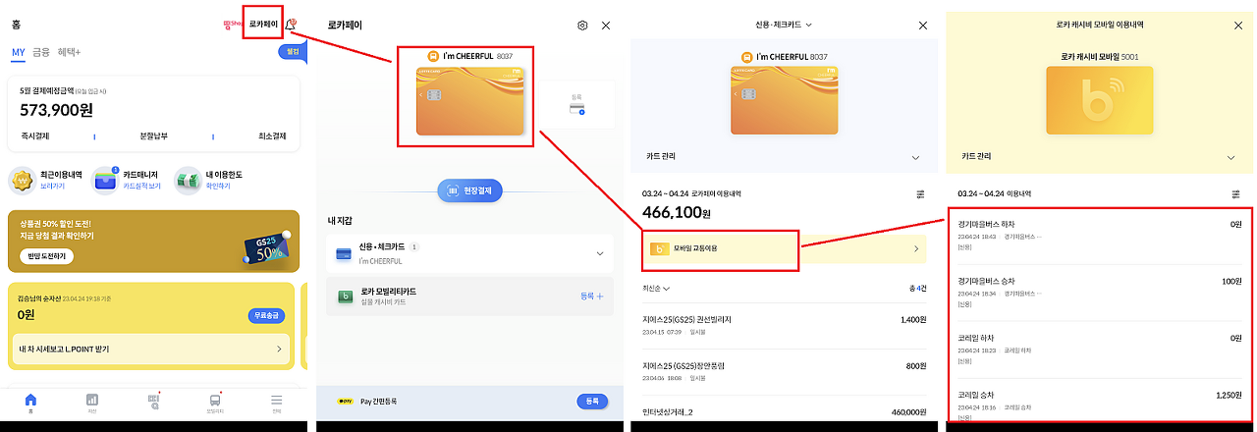
Task: Tap the card search icon in bottom navigation
Action: point(153,401)
